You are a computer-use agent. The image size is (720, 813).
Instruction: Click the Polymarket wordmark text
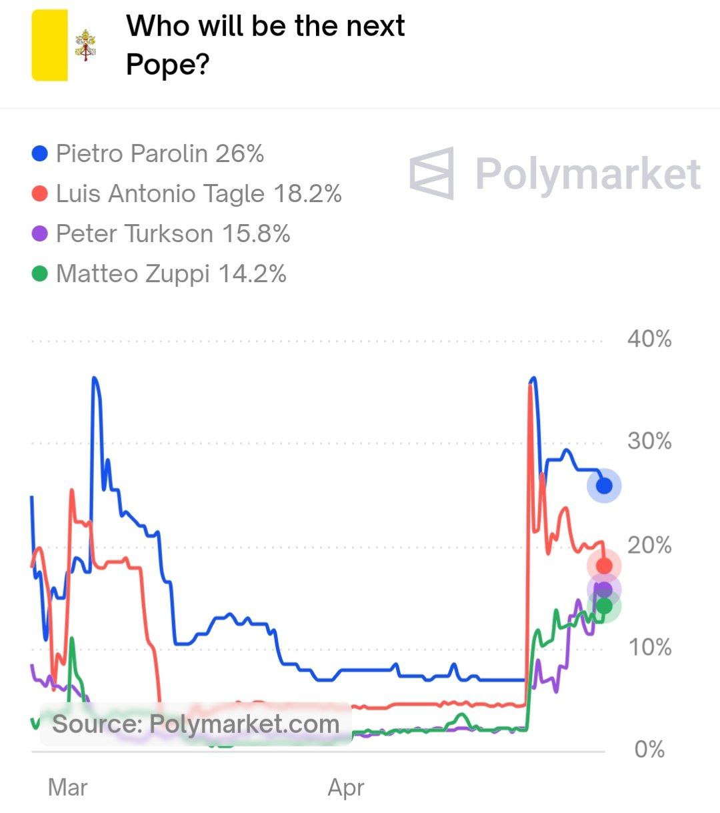point(587,174)
